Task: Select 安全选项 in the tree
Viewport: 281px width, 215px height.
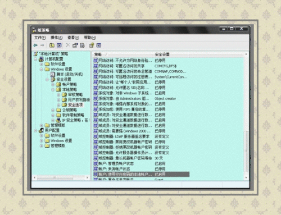Action: [75, 105]
